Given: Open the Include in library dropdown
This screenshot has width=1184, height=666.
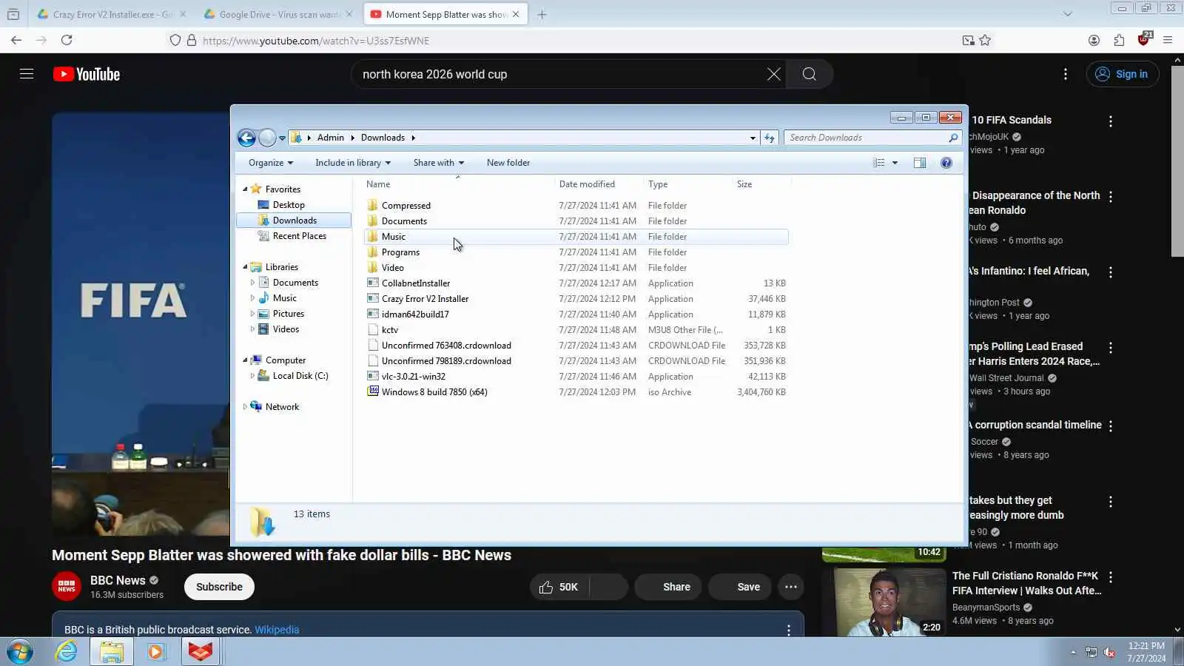Looking at the screenshot, I should coord(353,163).
